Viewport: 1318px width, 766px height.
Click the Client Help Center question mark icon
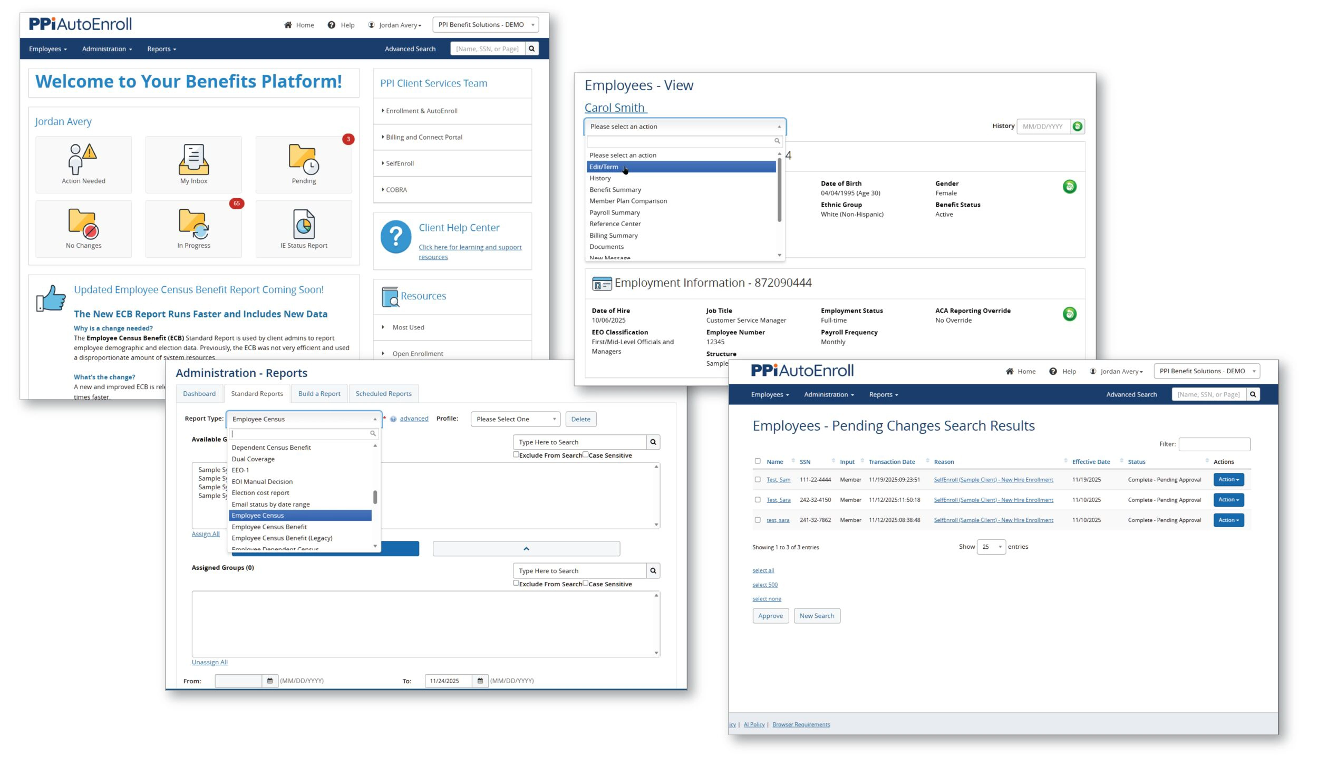coord(395,238)
